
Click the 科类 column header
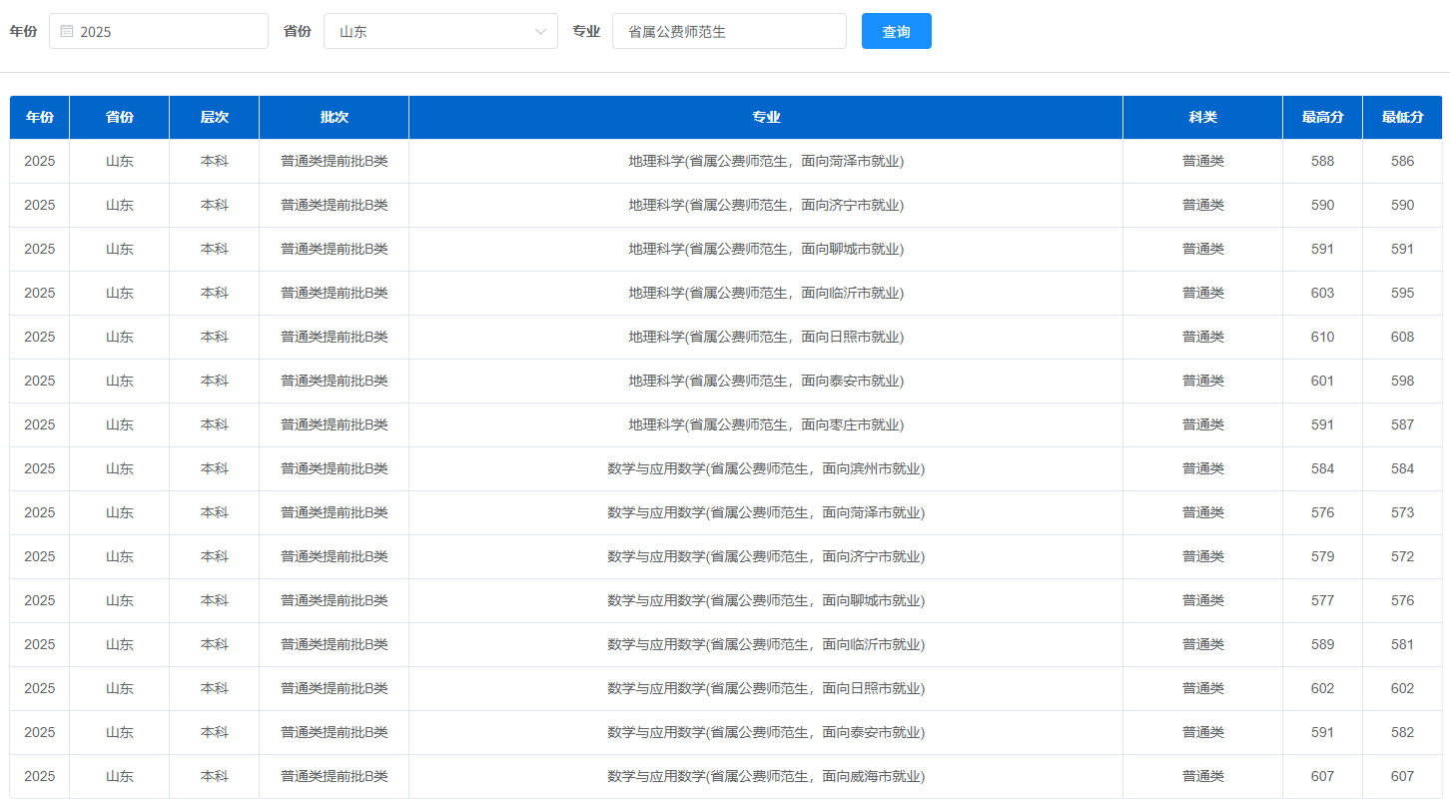click(1202, 117)
